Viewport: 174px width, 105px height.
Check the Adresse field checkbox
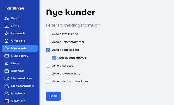48,66
